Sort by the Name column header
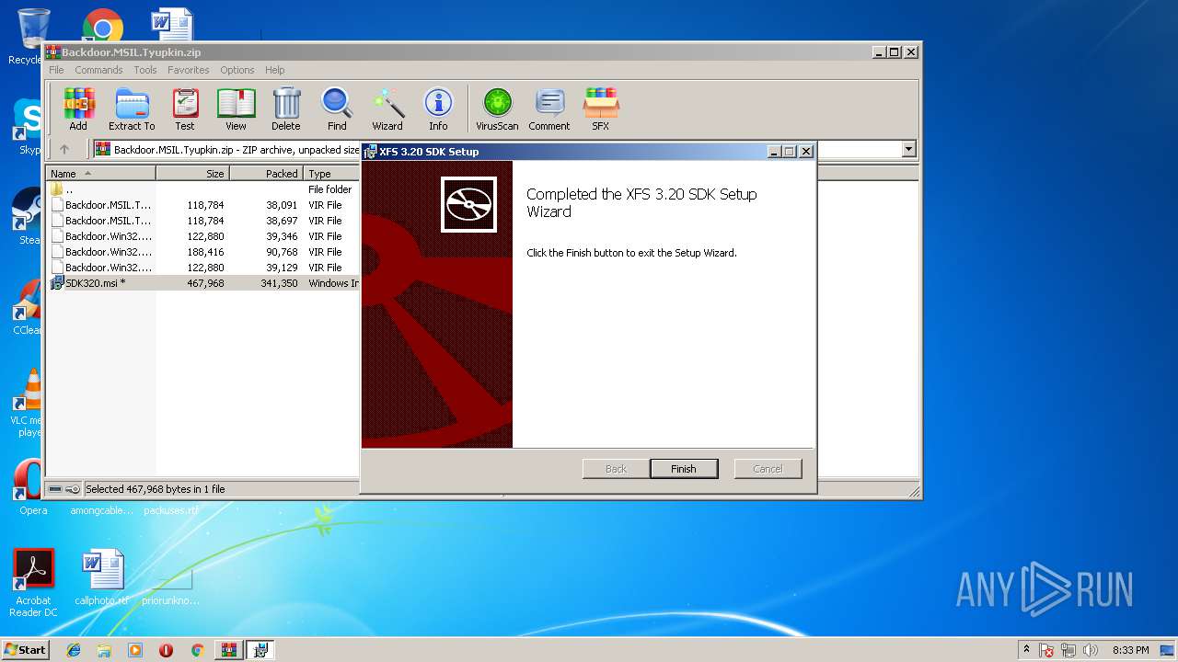The width and height of the screenshot is (1178, 662). tap(101, 173)
